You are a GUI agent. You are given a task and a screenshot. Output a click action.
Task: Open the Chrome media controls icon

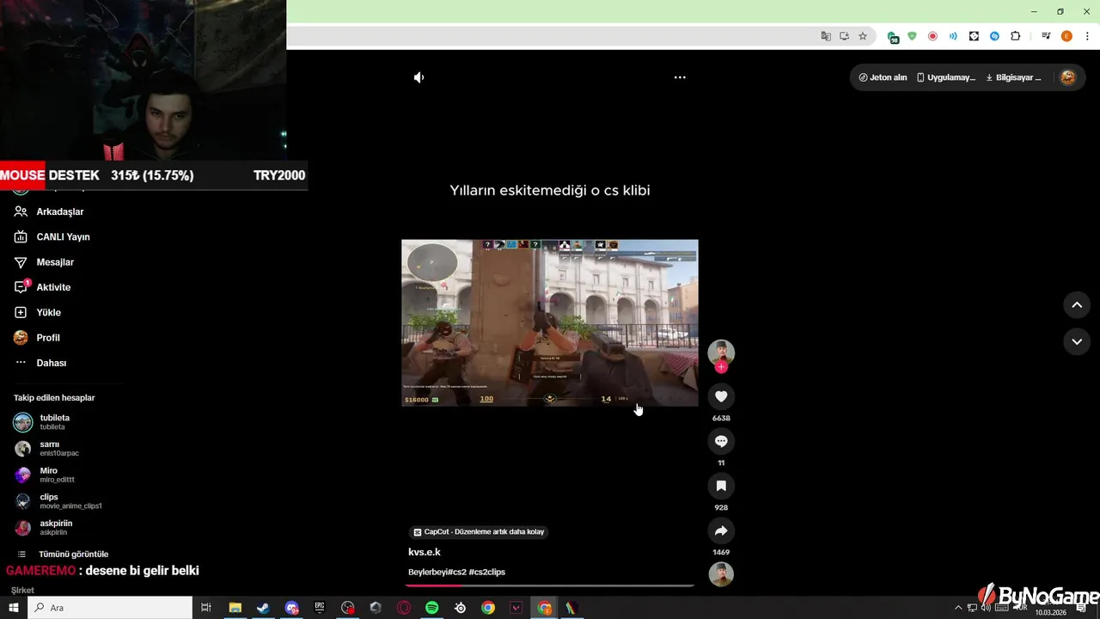(1046, 36)
